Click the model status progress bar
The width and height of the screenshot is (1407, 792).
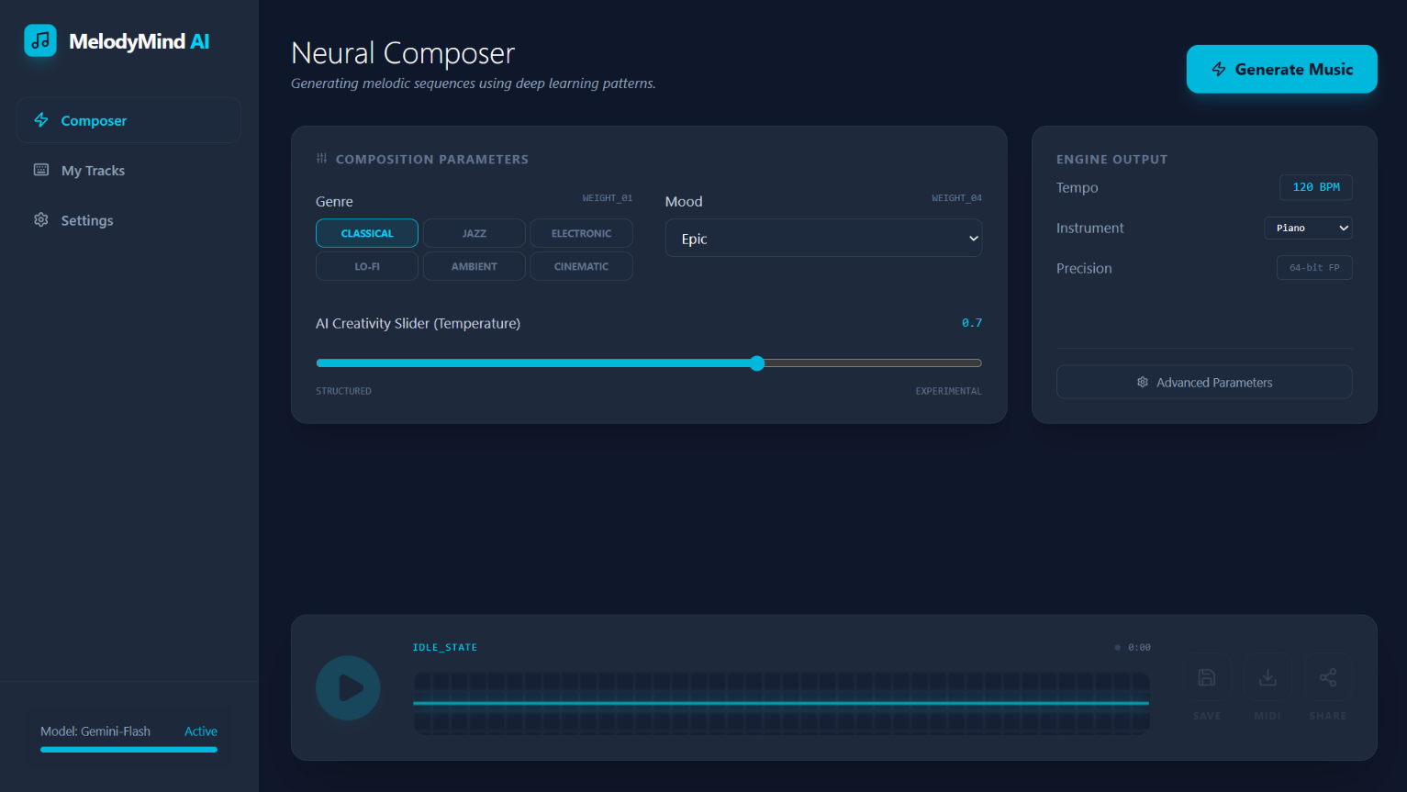click(128, 750)
